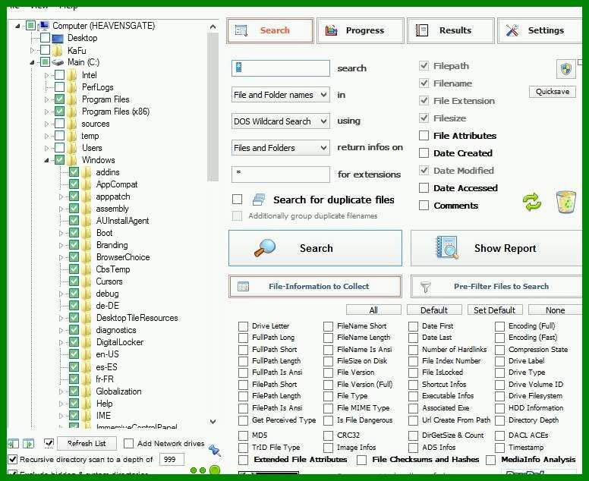This screenshot has width=589, height=481.
Task: Click the Intel folder icon
Action: click(x=72, y=75)
